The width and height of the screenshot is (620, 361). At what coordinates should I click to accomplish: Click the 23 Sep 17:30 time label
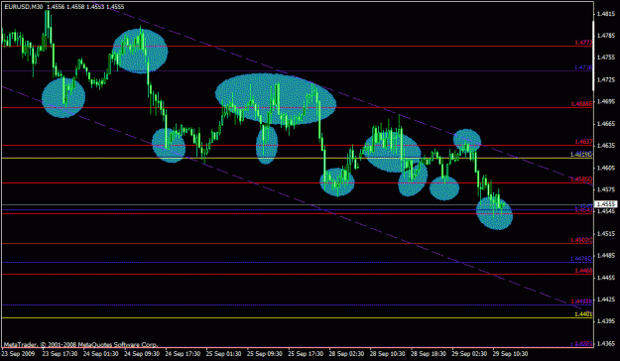60,353
